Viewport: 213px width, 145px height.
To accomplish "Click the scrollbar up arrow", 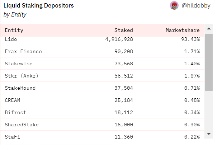I will click(x=209, y=29).
